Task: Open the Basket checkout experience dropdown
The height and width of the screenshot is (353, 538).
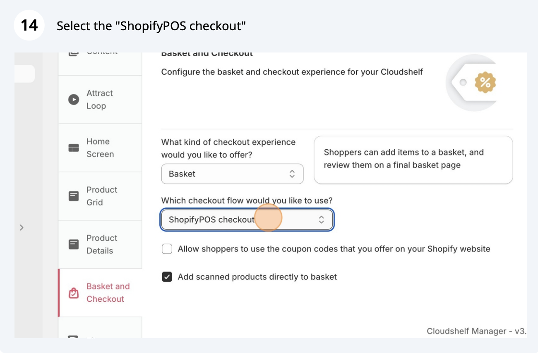Action: coord(232,174)
